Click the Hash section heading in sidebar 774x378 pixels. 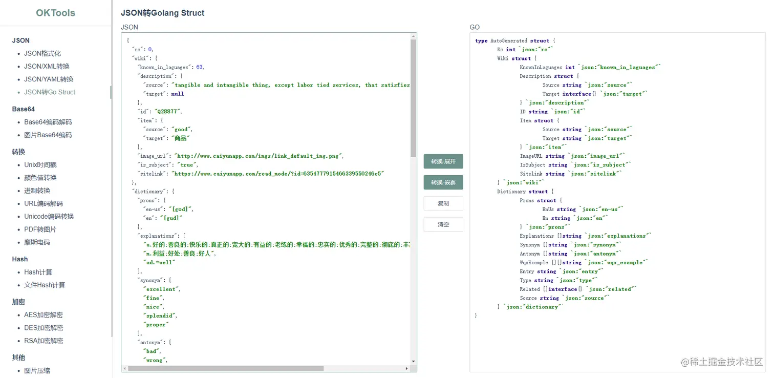coord(20,259)
